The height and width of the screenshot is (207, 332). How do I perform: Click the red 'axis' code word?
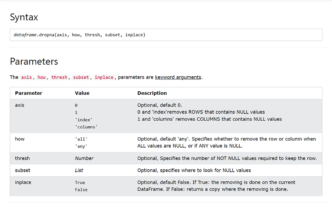pyautogui.click(x=27, y=77)
